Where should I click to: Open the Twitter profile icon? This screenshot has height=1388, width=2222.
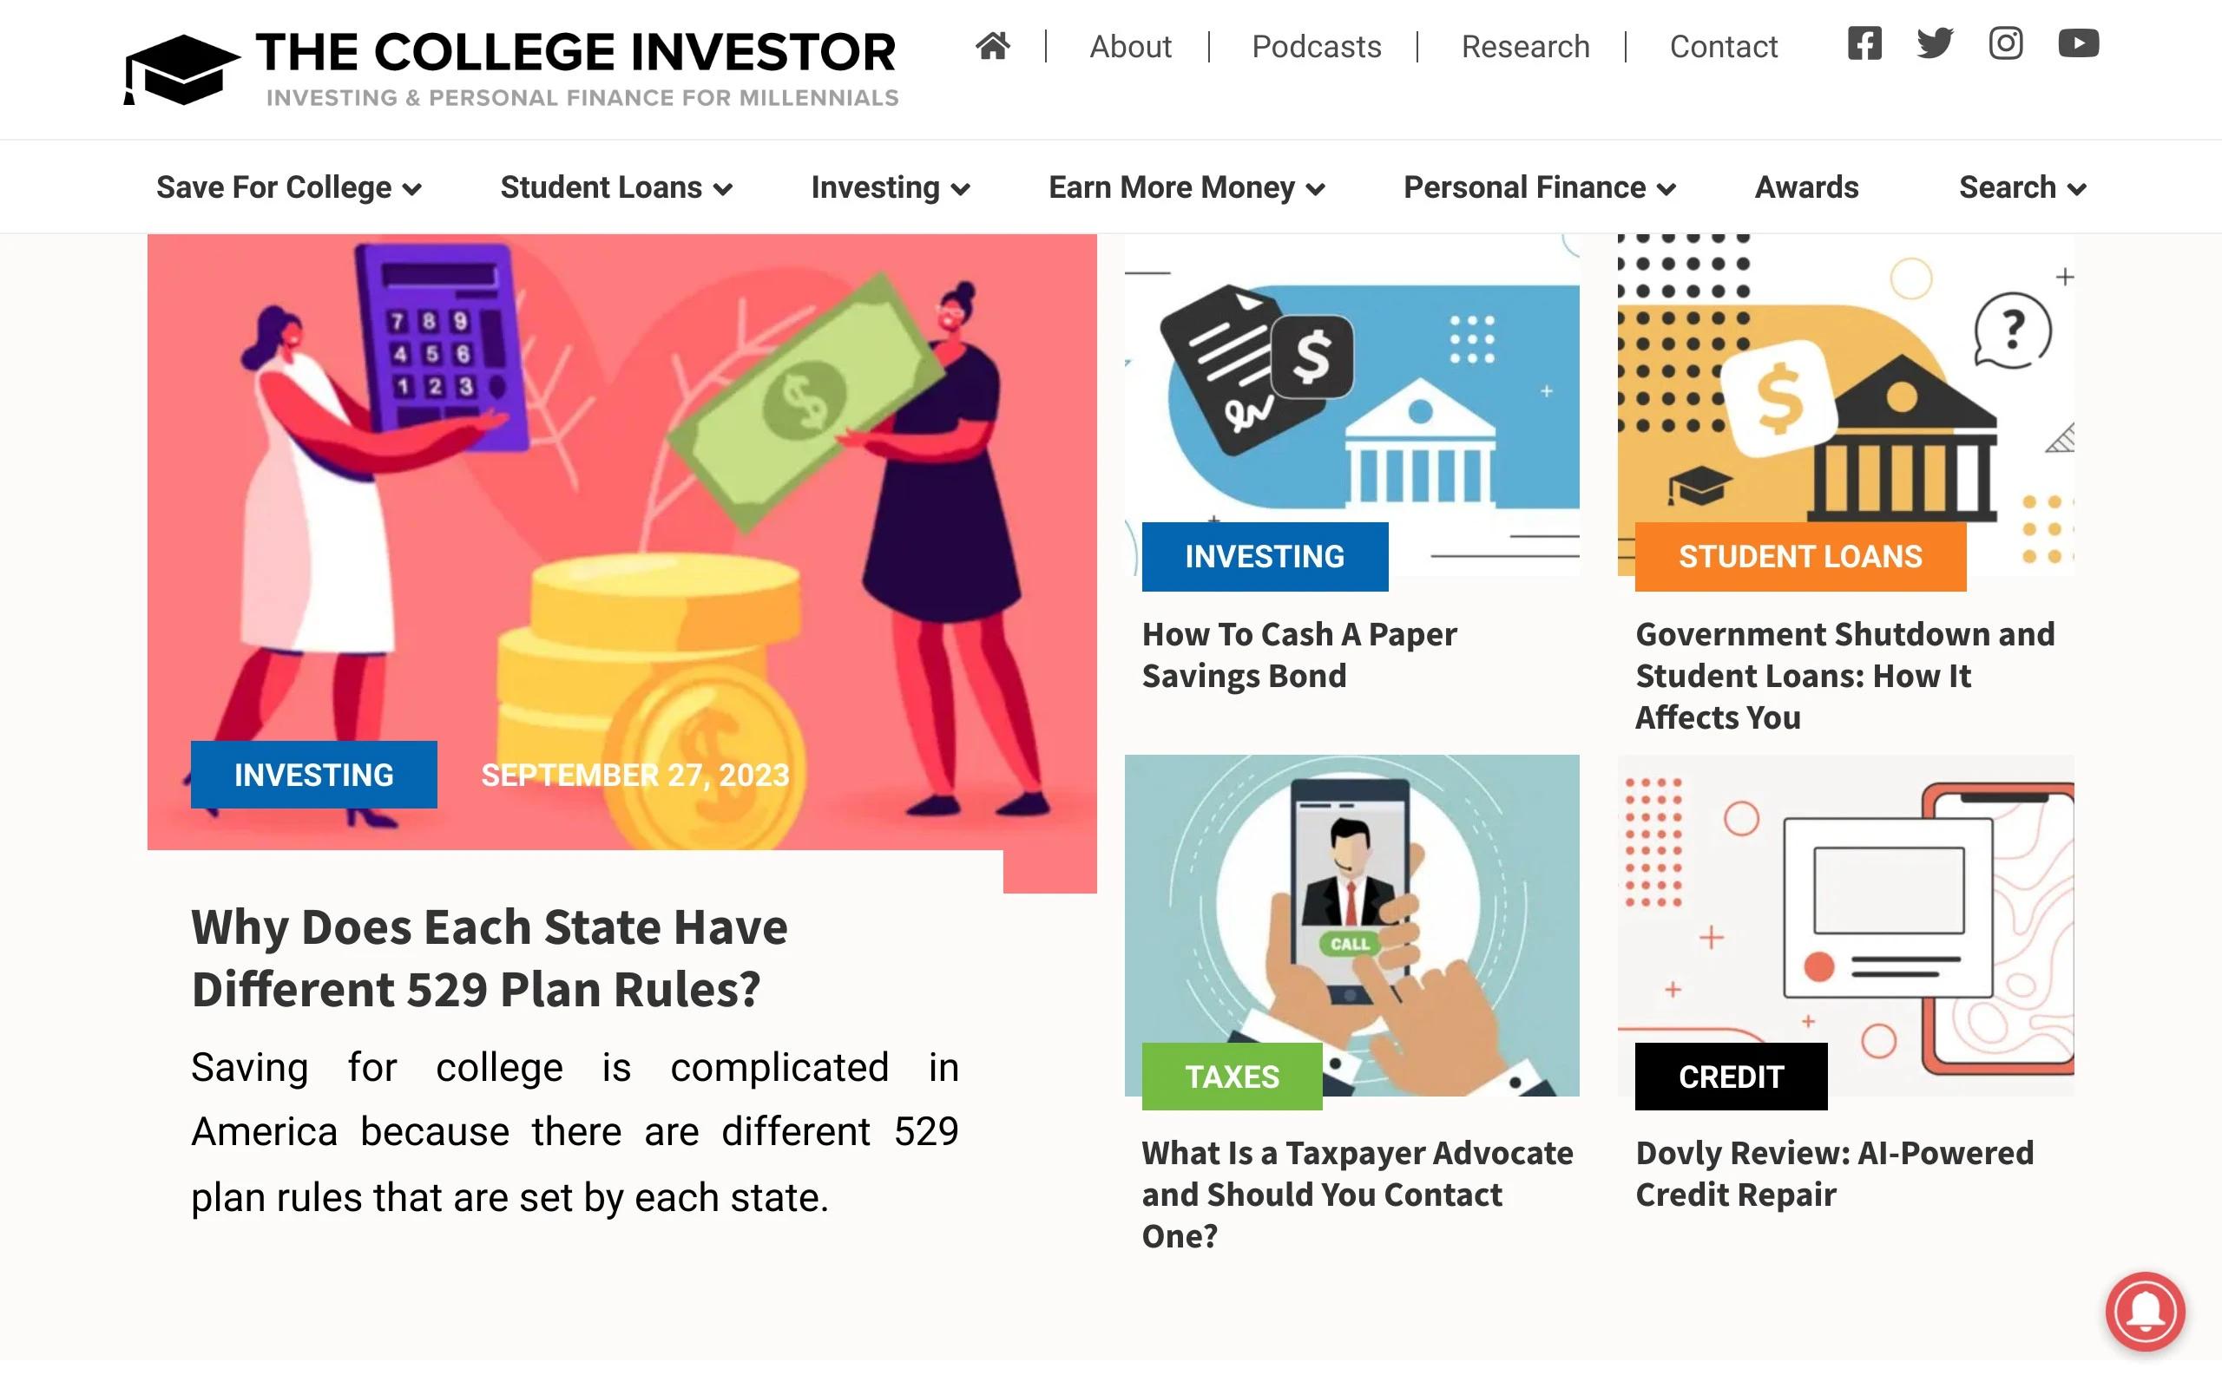[x=1935, y=44]
